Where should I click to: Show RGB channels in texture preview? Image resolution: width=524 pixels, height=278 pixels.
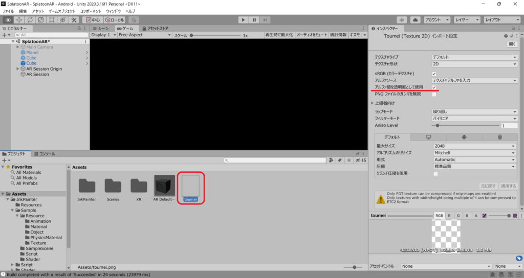[x=439, y=216]
